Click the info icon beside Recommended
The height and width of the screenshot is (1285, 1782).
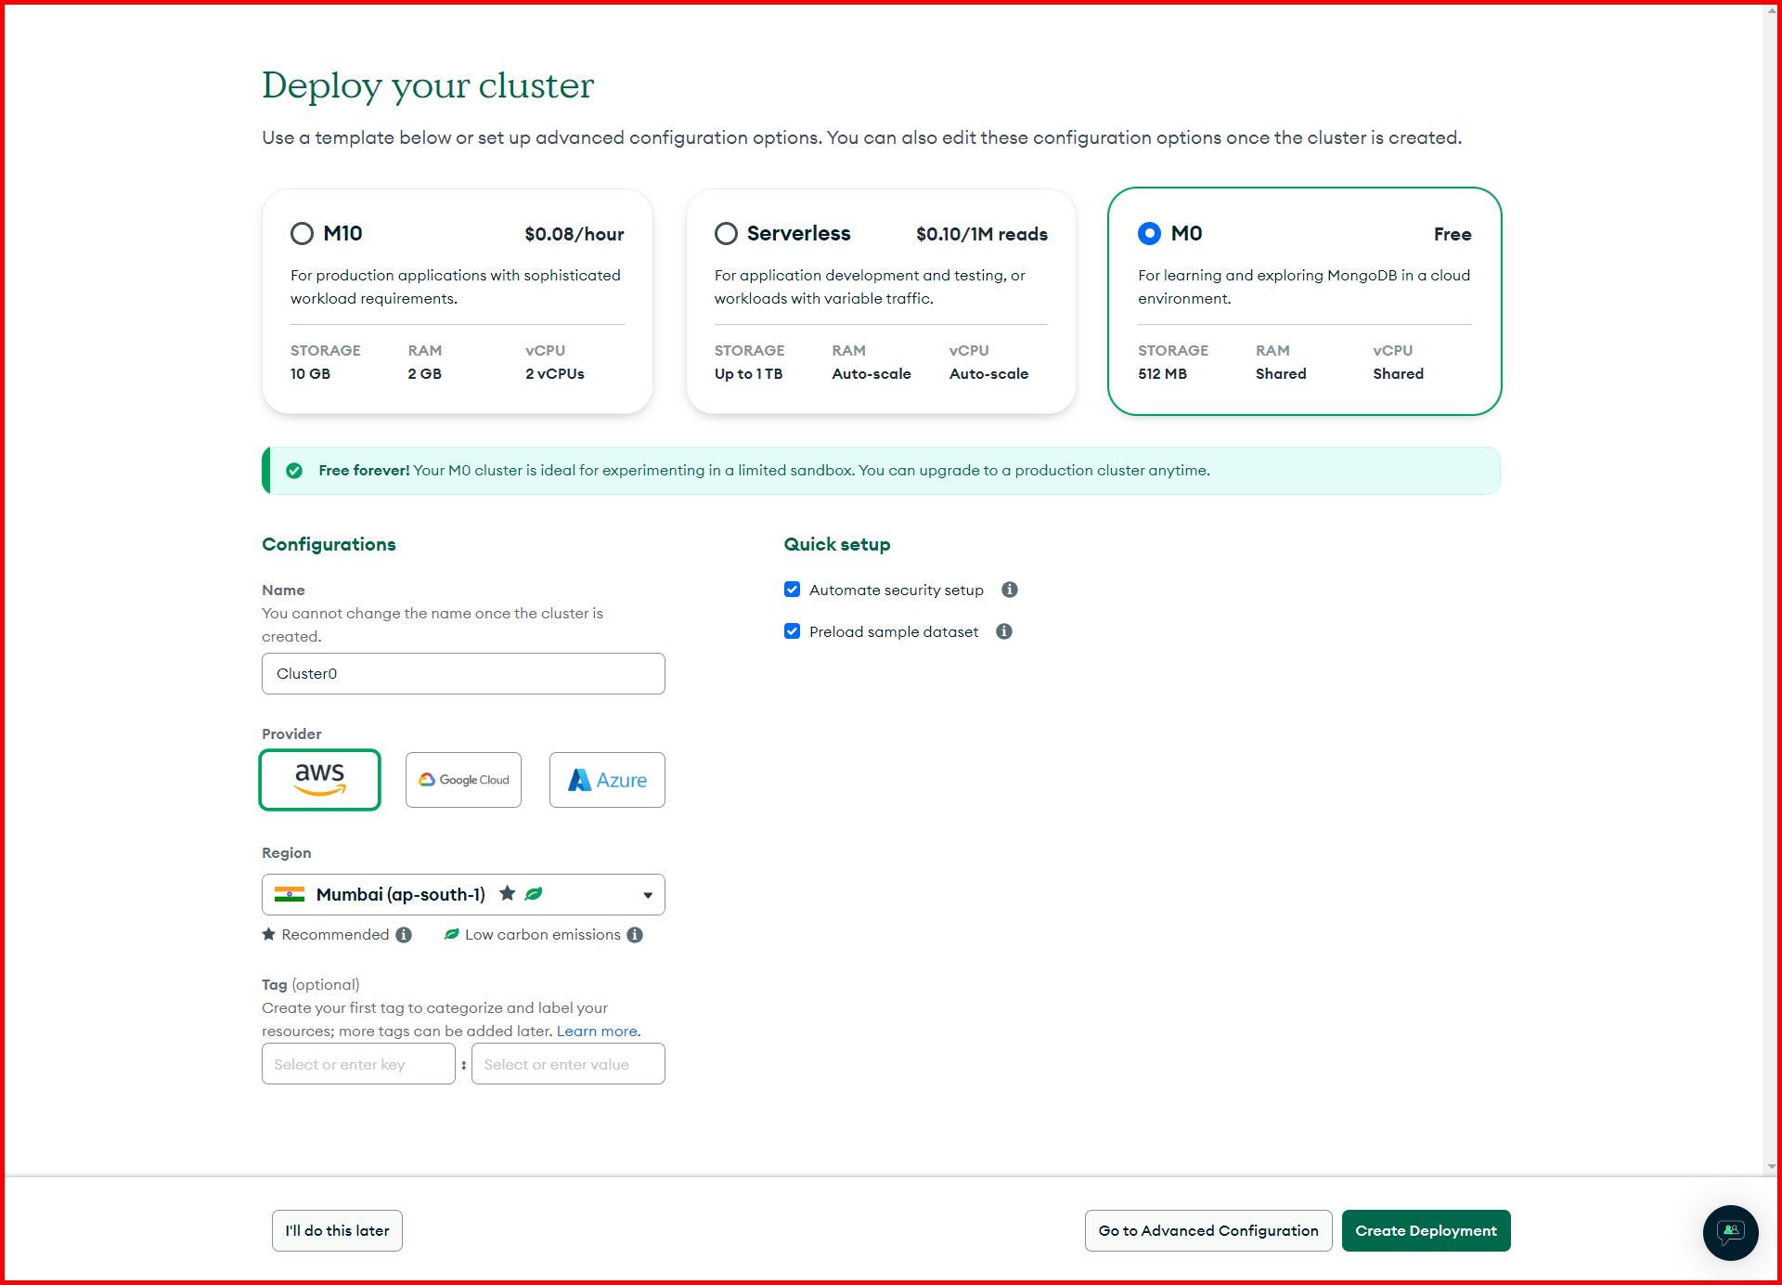tap(404, 935)
